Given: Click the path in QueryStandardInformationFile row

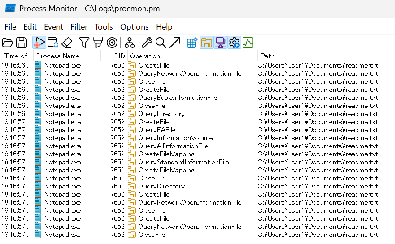Looking at the screenshot, I should [317, 162].
